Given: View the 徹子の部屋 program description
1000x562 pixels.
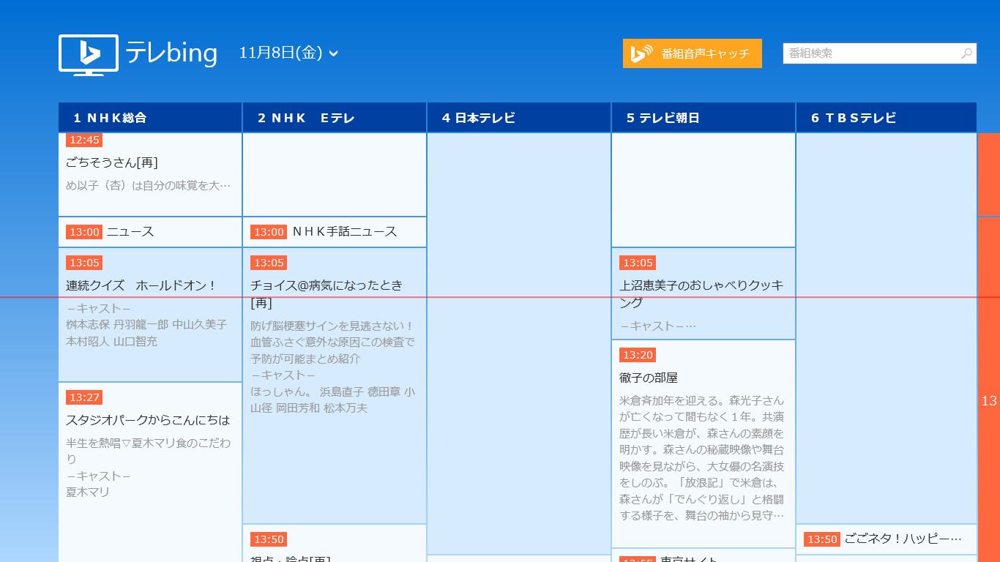Looking at the screenshot, I should click(703, 439).
